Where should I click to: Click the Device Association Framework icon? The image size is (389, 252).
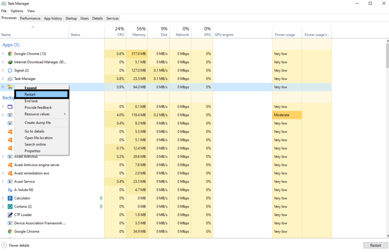tap(10, 223)
